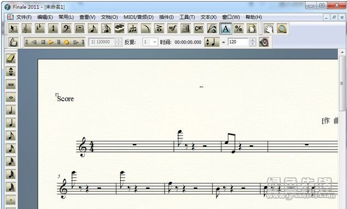
Task: Select the Zoom magnifier tool
Action: [x=282, y=28]
